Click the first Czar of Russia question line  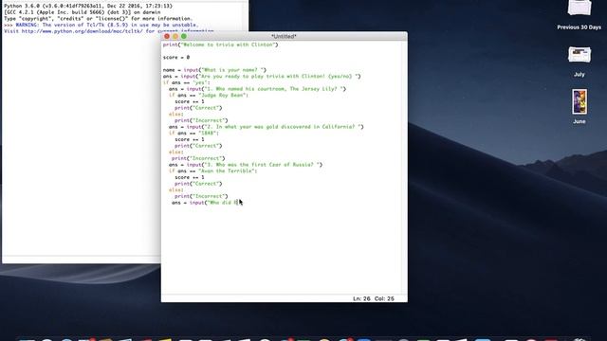pos(246,165)
